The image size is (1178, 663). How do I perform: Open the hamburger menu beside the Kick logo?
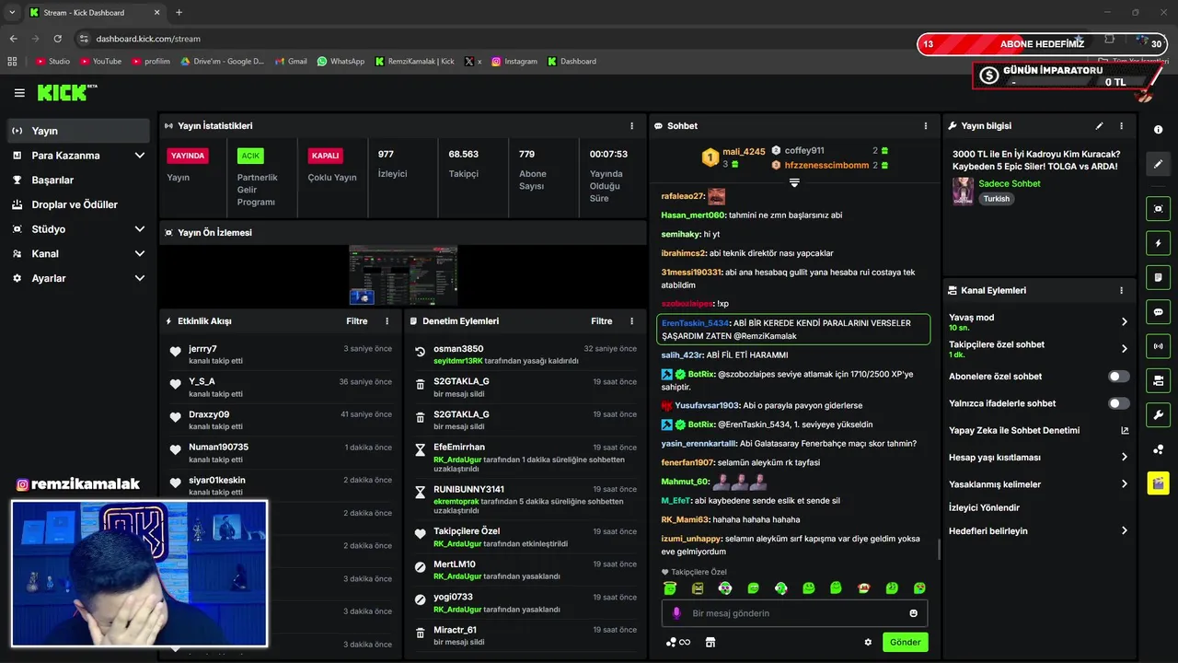[19, 93]
